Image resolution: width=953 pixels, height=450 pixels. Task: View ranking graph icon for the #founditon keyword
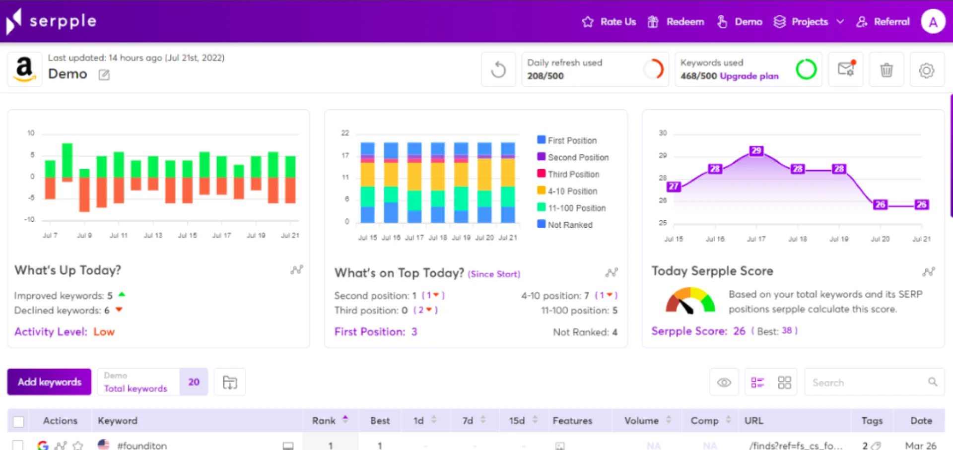pos(61,445)
